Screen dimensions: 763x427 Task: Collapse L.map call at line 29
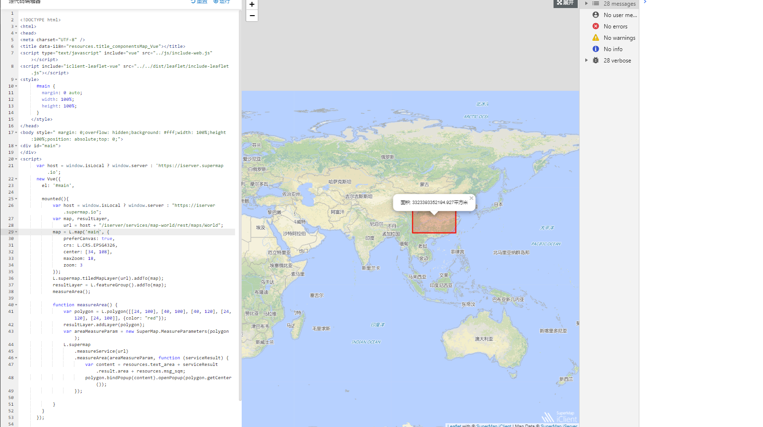coord(16,232)
